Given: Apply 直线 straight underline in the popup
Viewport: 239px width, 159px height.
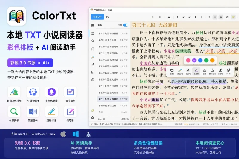Looking at the screenshot, I should 204,71.
